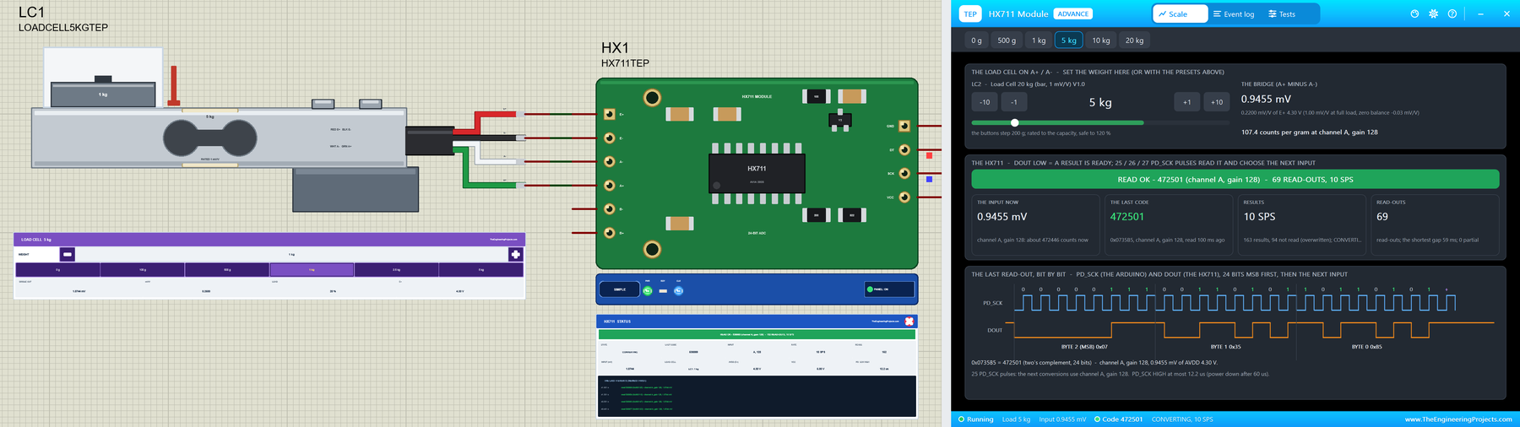Screen dimensions: 1520x427
Task: Click the green READ OK status banner
Action: pyautogui.click(x=1235, y=180)
